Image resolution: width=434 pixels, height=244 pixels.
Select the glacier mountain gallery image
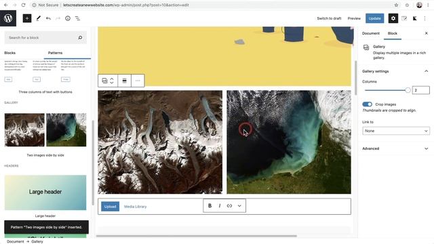point(160,142)
